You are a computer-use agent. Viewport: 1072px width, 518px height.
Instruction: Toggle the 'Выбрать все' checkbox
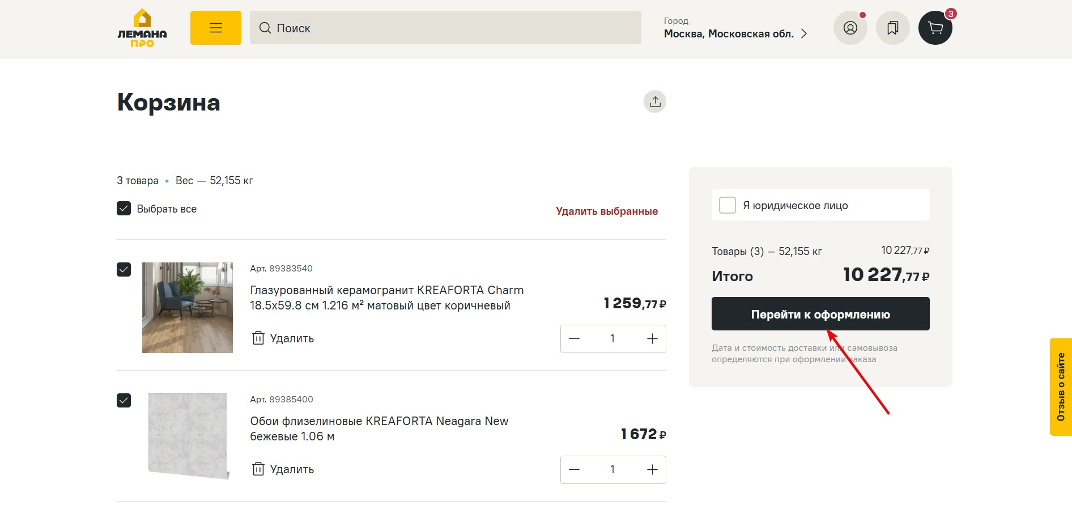(x=124, y=209)
